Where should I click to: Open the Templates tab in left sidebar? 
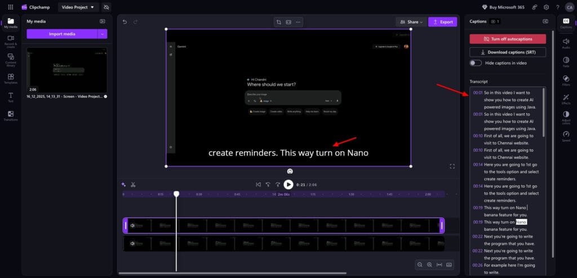[x=10, y=79]
